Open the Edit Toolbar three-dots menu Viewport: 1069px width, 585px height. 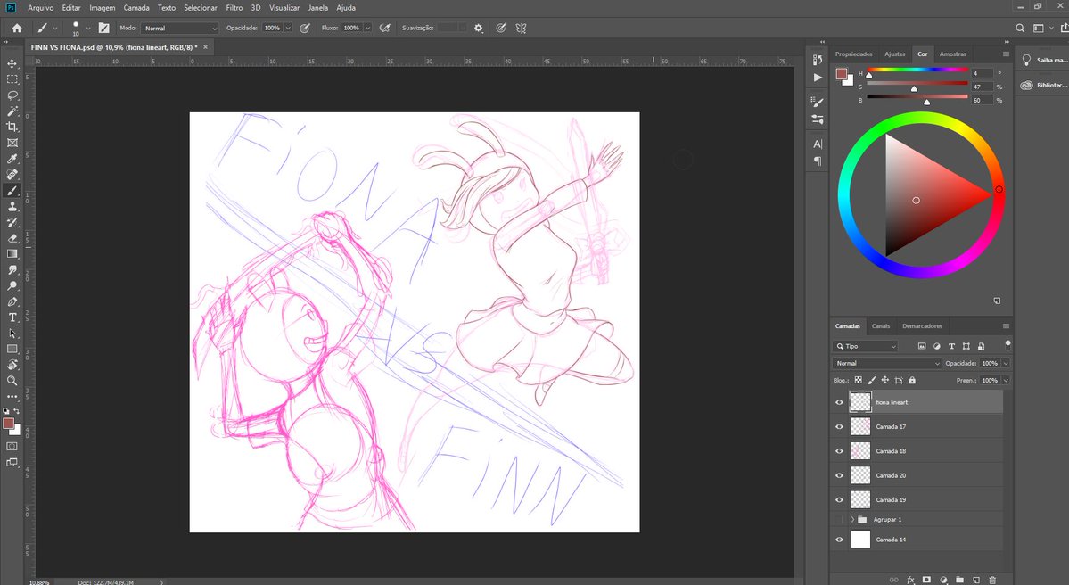point(12,396)
